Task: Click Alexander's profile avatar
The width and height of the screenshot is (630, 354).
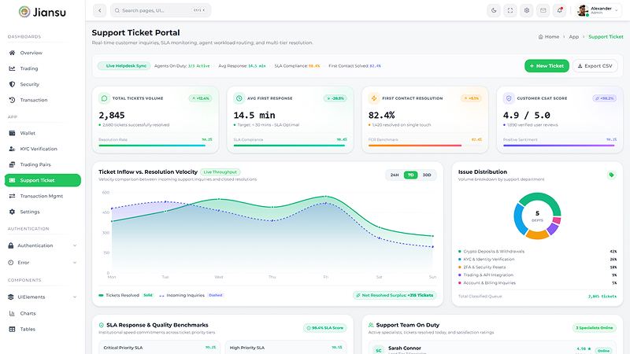Action: [583, 10]
